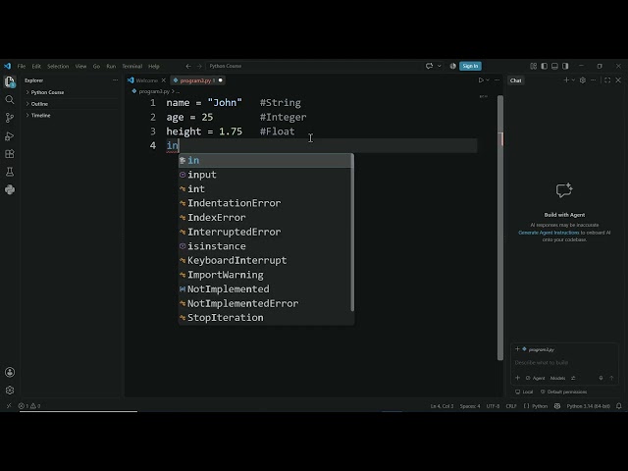The height and width of the screenshot is (471, 628).
Task: Open the Terminal menu
Action: pos(132,66)
